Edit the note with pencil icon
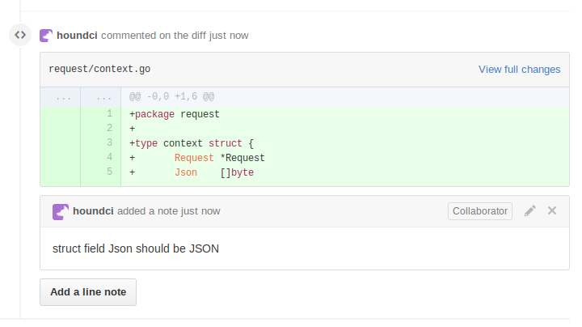Viewport: 582px width, 327px height. 530,210
